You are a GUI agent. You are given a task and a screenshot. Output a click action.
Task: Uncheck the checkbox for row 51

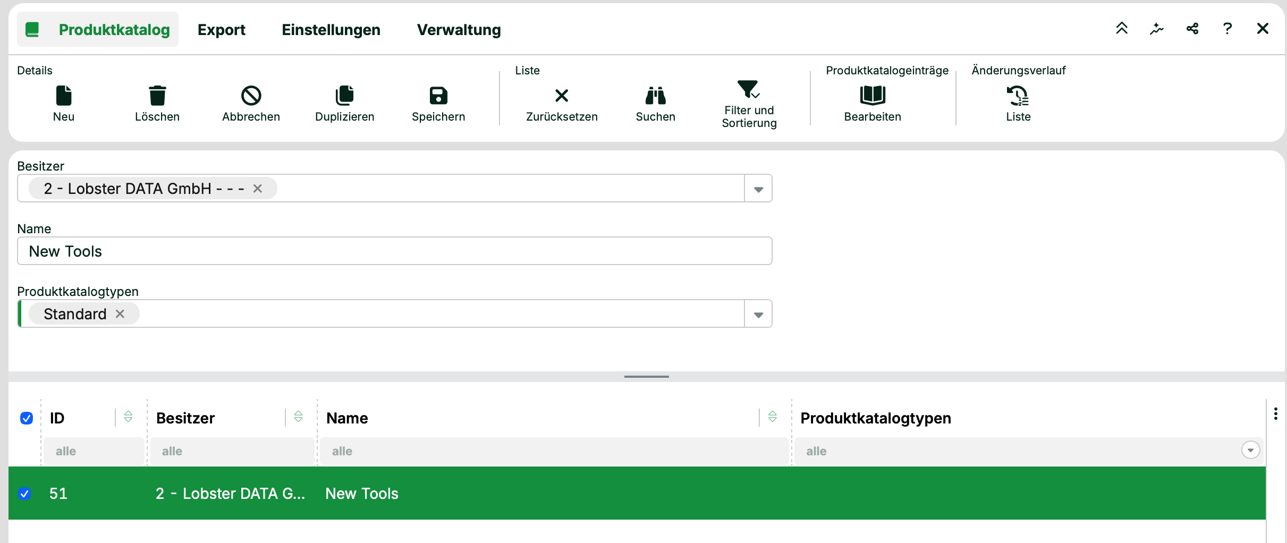pyautogui.click(x=24, y=494)
